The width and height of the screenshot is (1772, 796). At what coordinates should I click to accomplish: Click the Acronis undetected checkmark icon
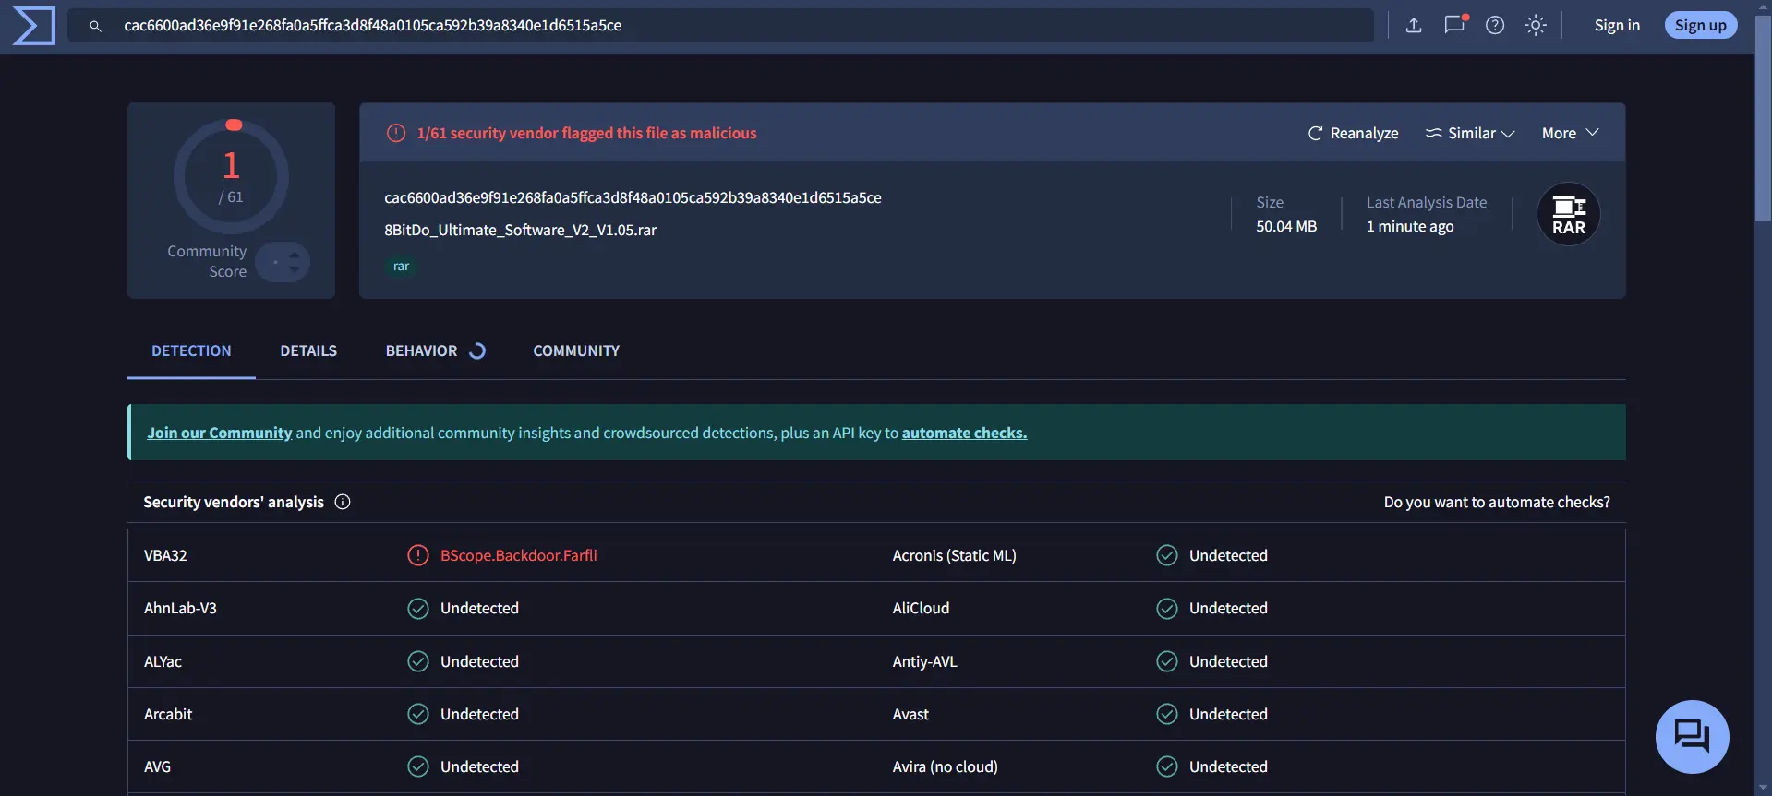(1167, 555)
